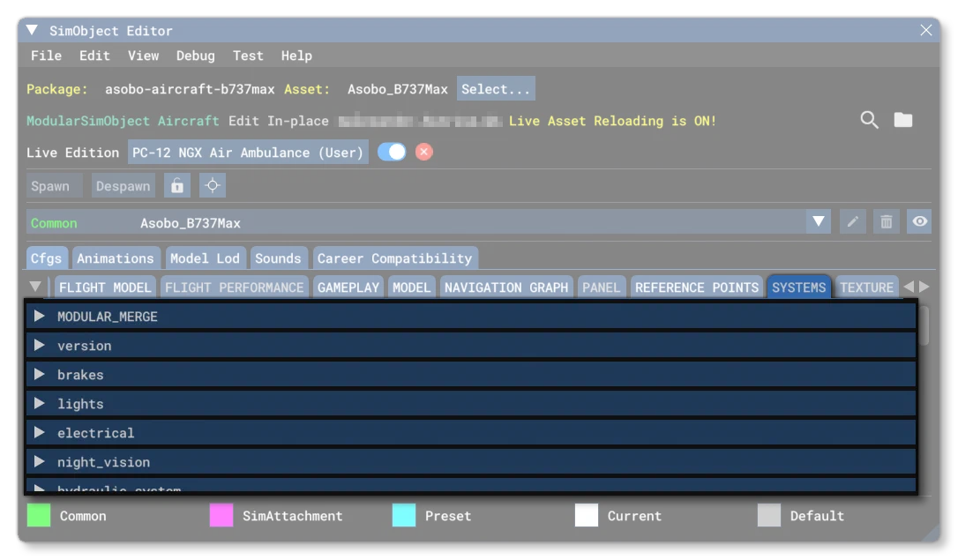This screenshot has width=958, height=560.
Task: Open the folder icon near search
Action: point(903,120)
